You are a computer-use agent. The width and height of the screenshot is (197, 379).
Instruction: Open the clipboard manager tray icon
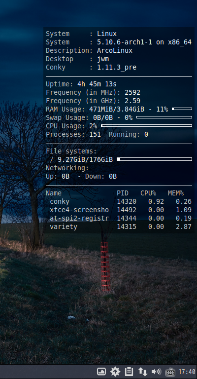point(129,372)
